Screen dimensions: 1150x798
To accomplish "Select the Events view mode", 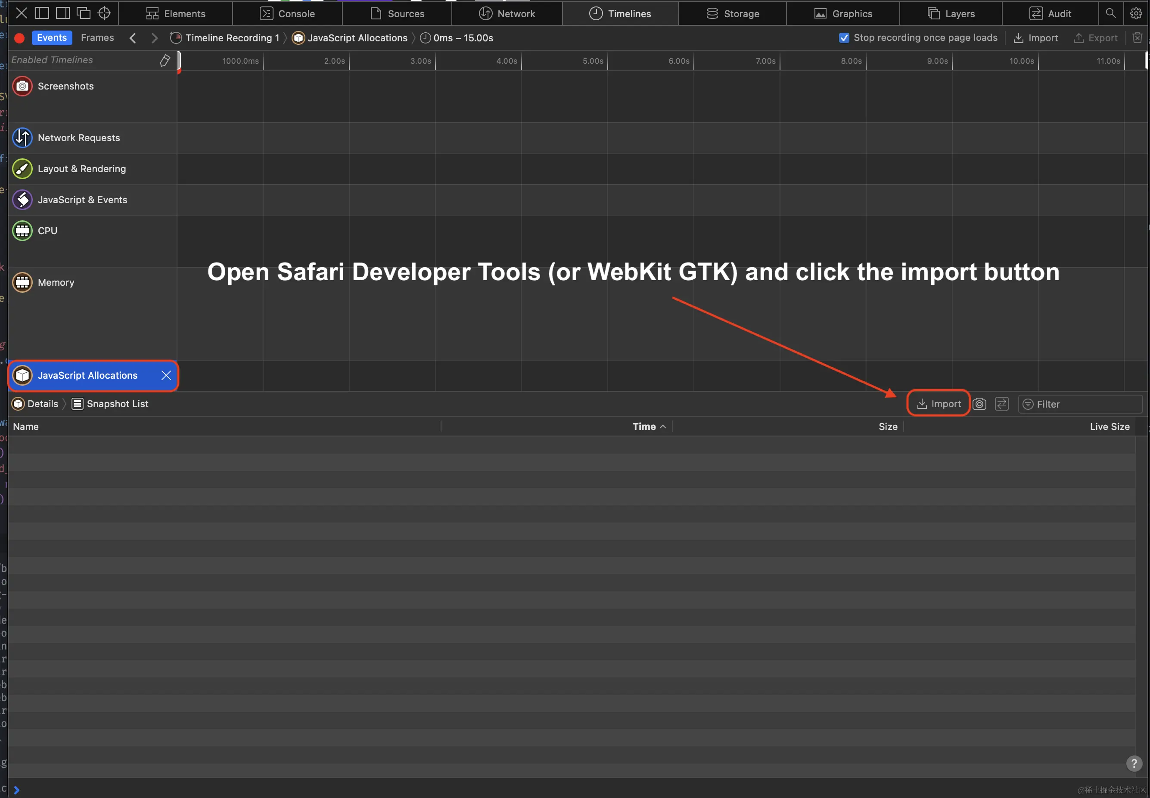I will [x=52, y=38].
